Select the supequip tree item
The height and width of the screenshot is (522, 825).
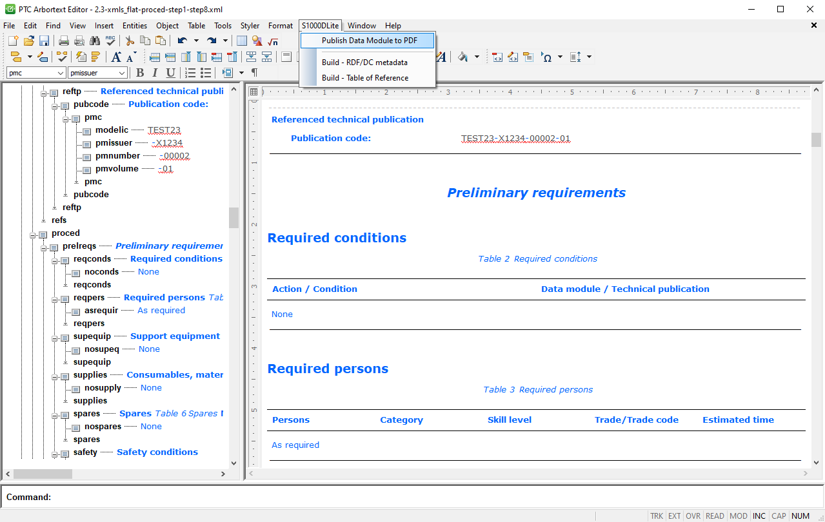[x=92, y=336]
